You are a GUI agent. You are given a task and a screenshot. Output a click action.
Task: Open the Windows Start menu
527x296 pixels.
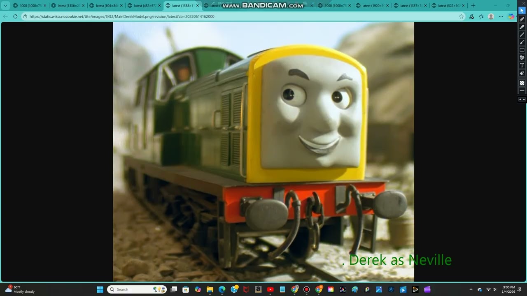pyautogui.click(x=100, y=289)
